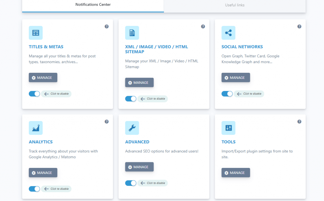Turn off the XML Sitemap toggle

(131, 99)
